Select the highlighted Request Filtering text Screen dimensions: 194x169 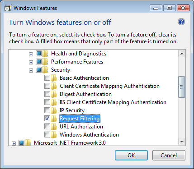[x=80, y=119]
